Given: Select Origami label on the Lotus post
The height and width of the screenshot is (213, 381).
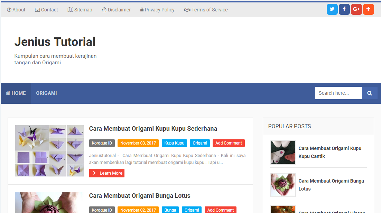Looking at the screenshot, I should coord(192,210).
